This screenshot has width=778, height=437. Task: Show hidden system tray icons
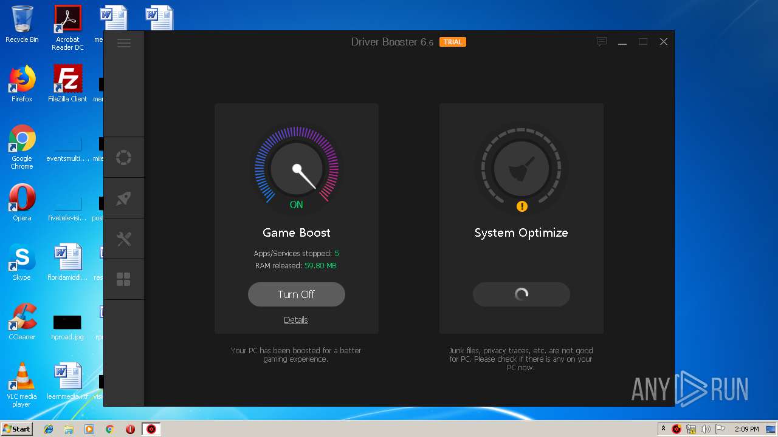(x=663, y=429)
